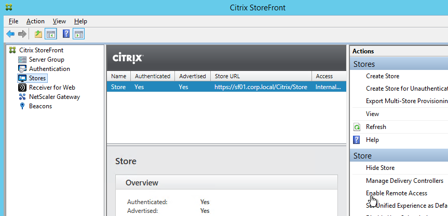Click the NetScaler Gateway icon
This screenshot has width=448, height=216.
tap(22, 97)
